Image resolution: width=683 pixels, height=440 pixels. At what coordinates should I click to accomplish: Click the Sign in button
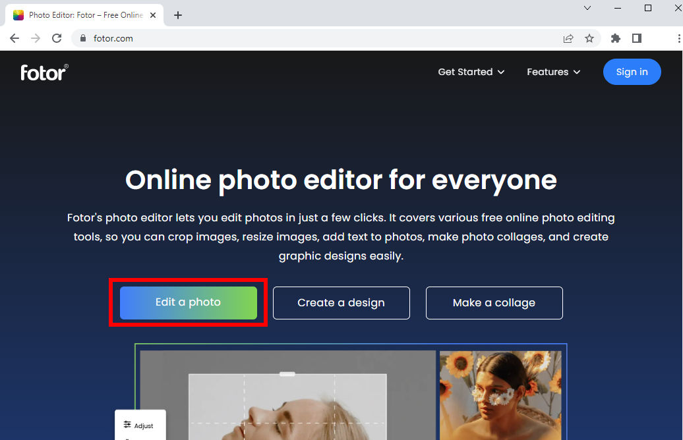tap(632, 72)
